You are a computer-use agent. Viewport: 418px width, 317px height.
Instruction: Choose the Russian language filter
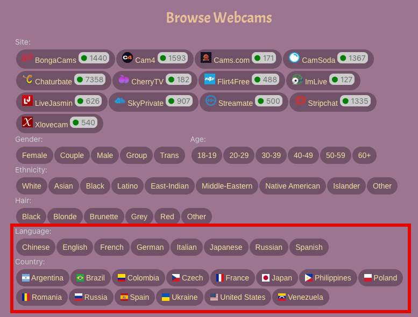click(269, 247)
